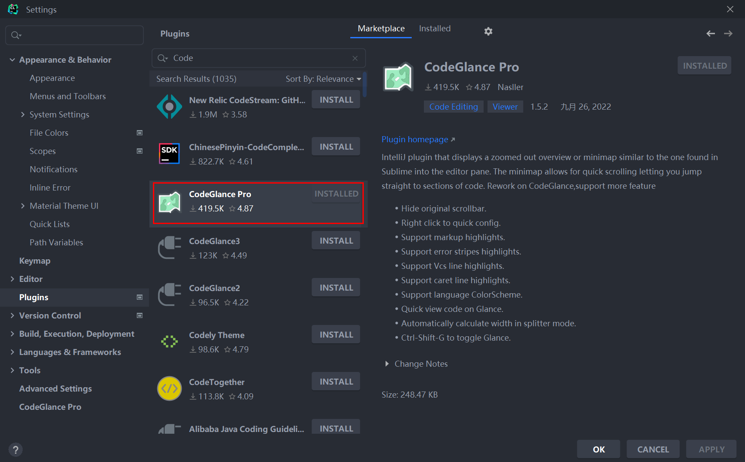The height and width of the screenshot is (462, 745).
Task: Select the Marketplace tab
Action: [x=380, y=28]
